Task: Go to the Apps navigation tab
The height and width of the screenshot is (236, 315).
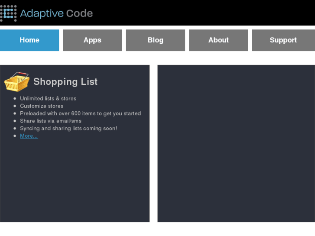Action: pos(92,40)
